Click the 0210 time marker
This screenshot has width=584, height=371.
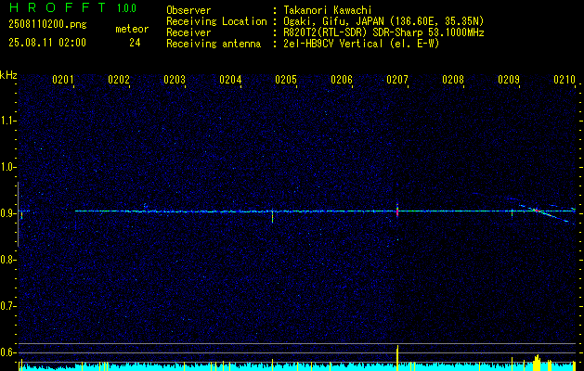pyautogui.click(x=565, y=80)
